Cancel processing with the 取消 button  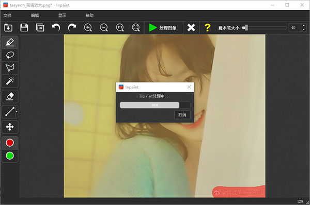(182, 115)
